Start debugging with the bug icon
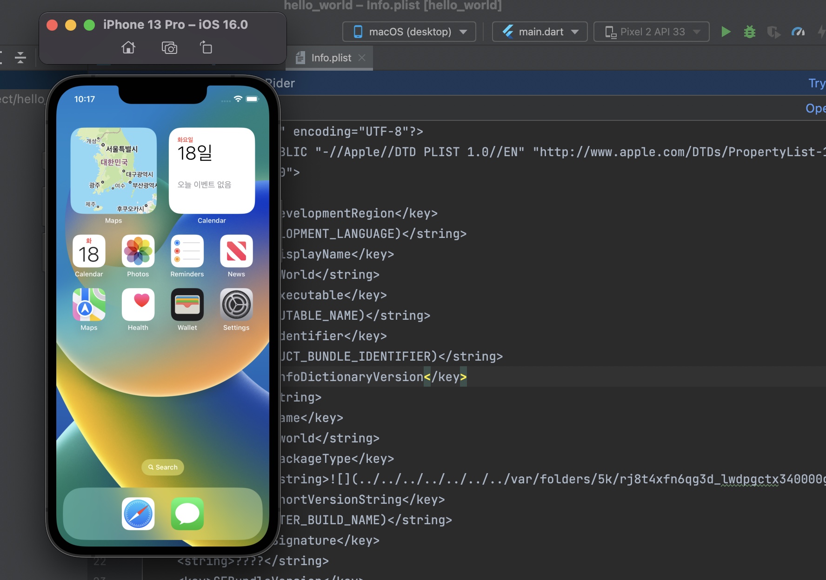Image resolution: width=826 pixels, height=580 pixels. click(750, 32)
